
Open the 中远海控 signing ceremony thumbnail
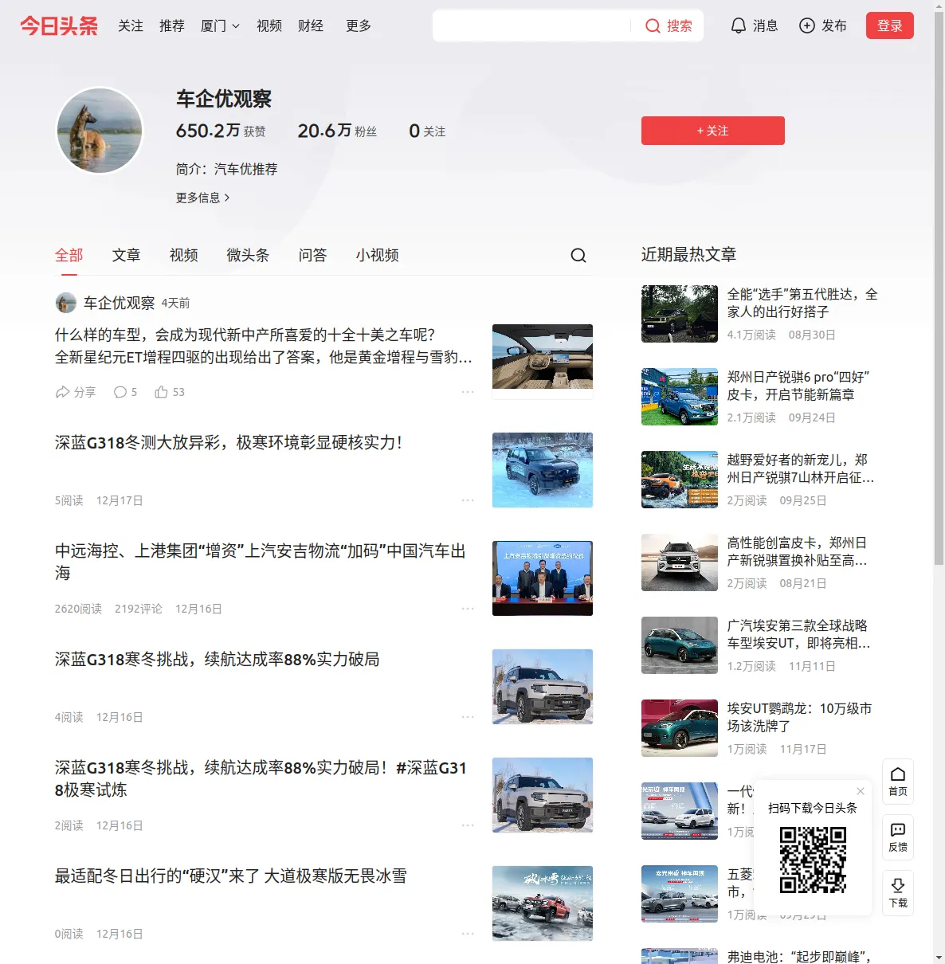[543, 578]
